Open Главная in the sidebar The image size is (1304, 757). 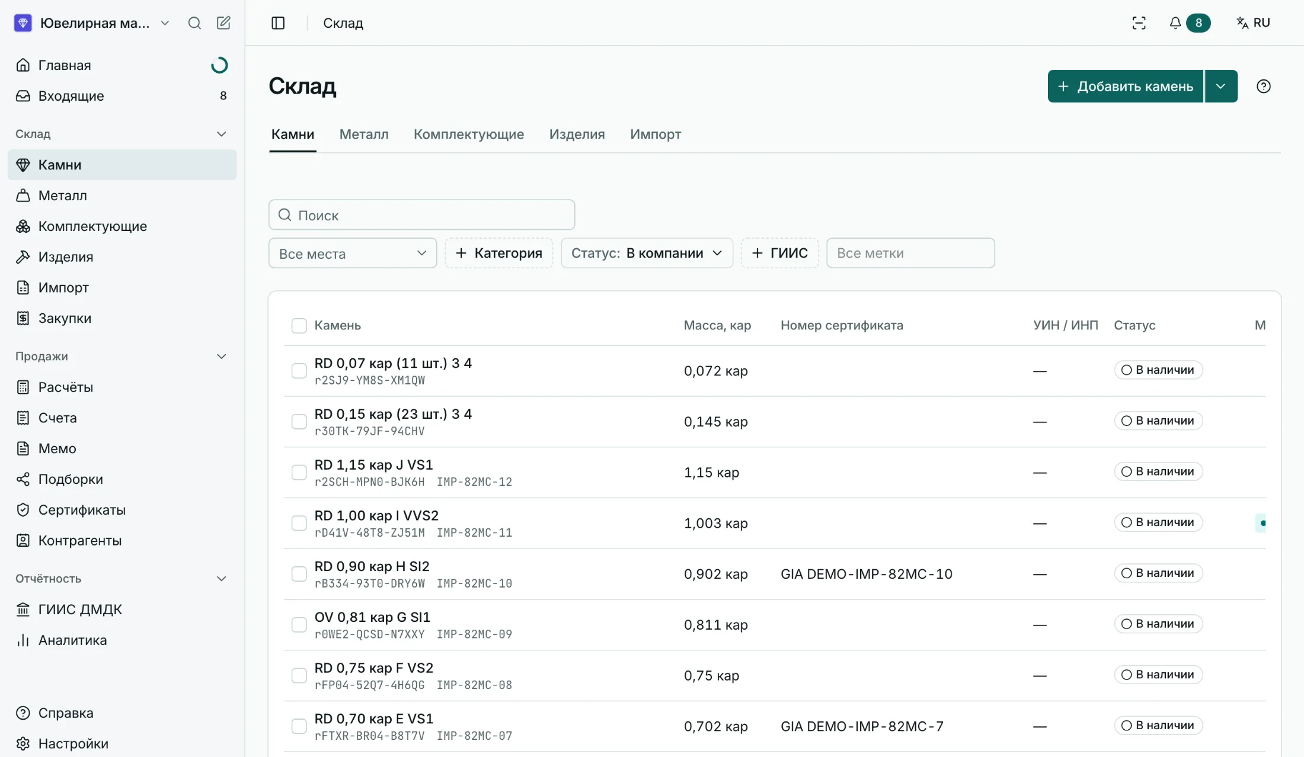coord(122,65)
